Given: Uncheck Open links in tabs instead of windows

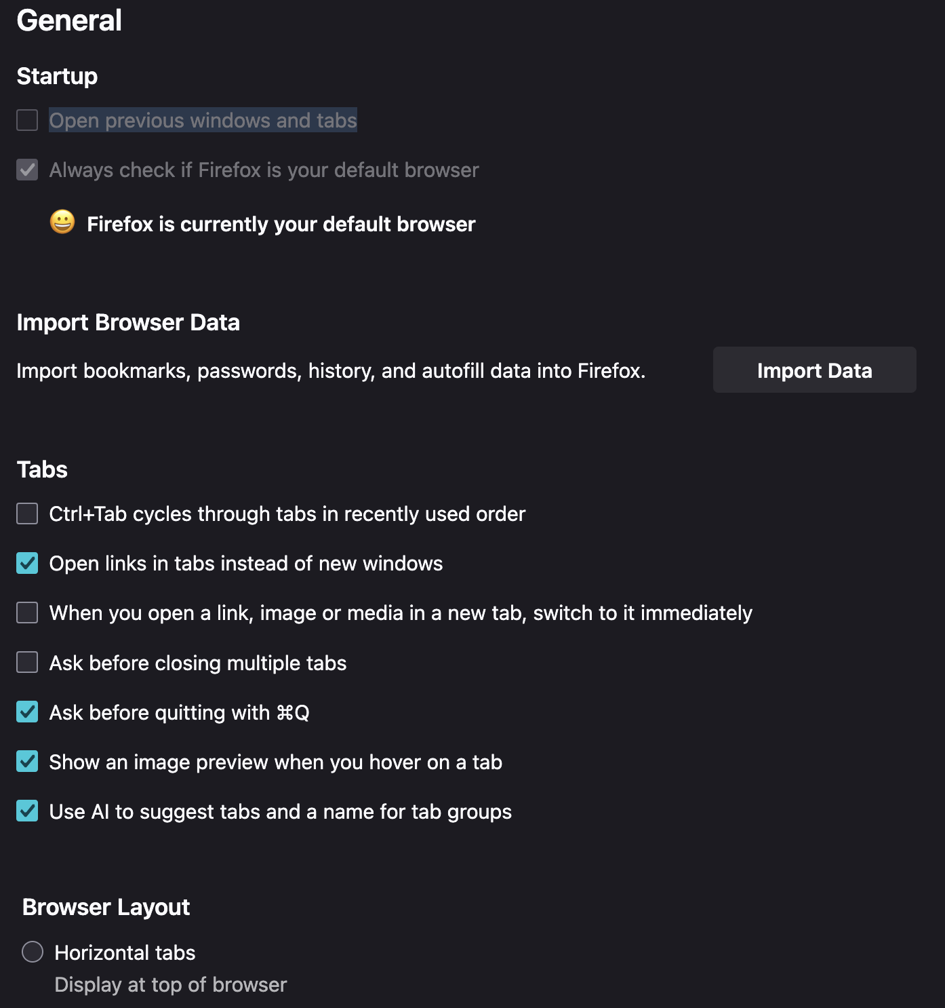Looking at the screenshot, I should click(x=27, y=563).
